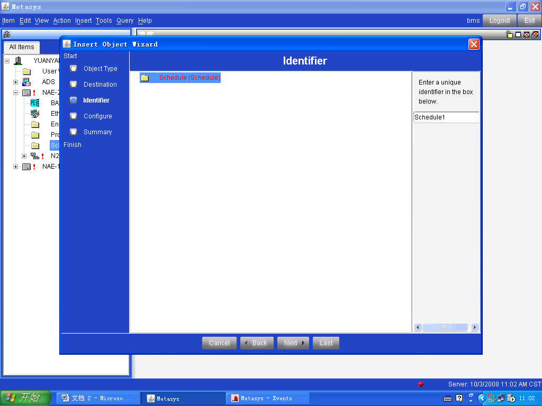Image resolution: width=542 pixels, height=406 pixels.
Task: Select the Configure wizard step
Action: click(x=97, y=116)
